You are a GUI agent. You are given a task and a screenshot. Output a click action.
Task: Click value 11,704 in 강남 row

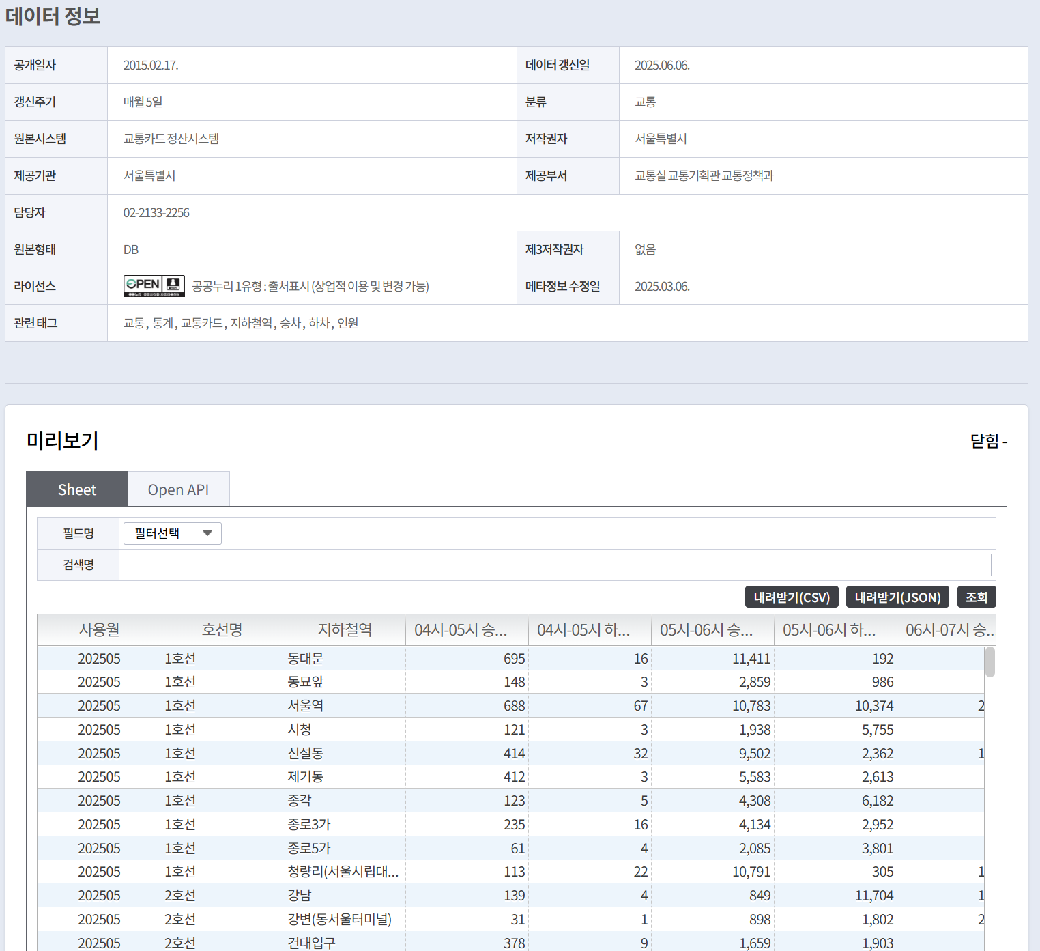[x=874, y=896]
